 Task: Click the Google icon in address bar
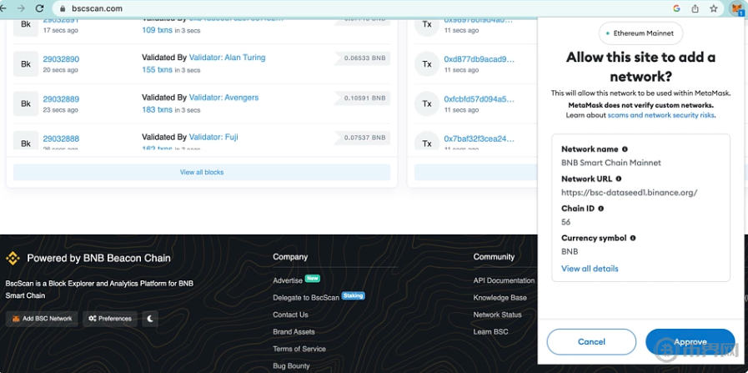[x=676, y=8]
